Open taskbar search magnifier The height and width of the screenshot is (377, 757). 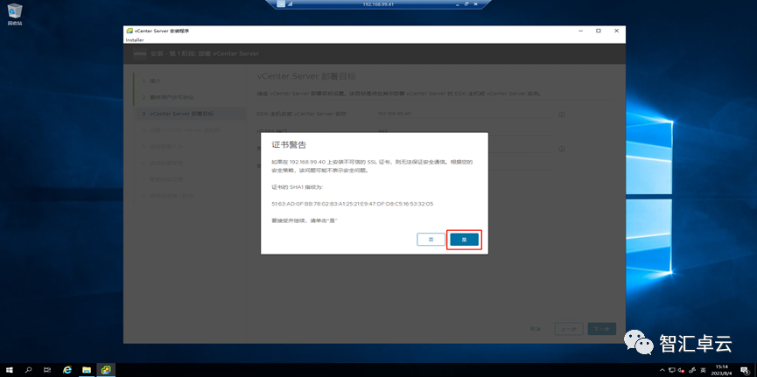tap(29, 370)
